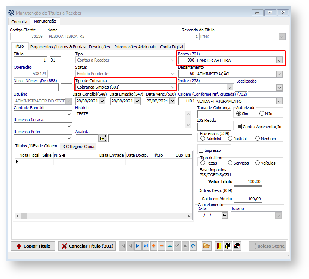This screenshot has height=279, width=309.
Task: Select Nenhum process radio button
Action: (x=257, y=139)
